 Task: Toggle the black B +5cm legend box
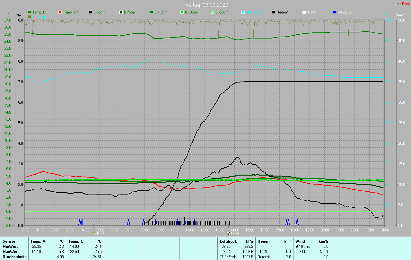point(91,12)
